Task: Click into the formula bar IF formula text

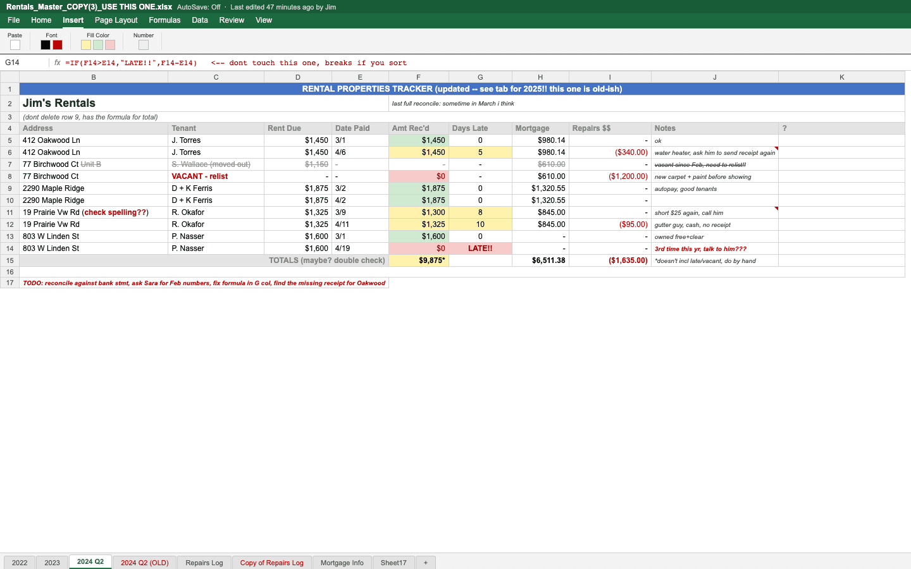Action: (131, 63)
